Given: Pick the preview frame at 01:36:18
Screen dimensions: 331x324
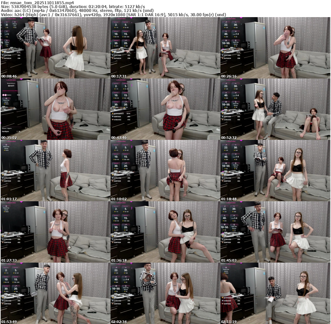Looking at the screenshot, I should [165, 232].
